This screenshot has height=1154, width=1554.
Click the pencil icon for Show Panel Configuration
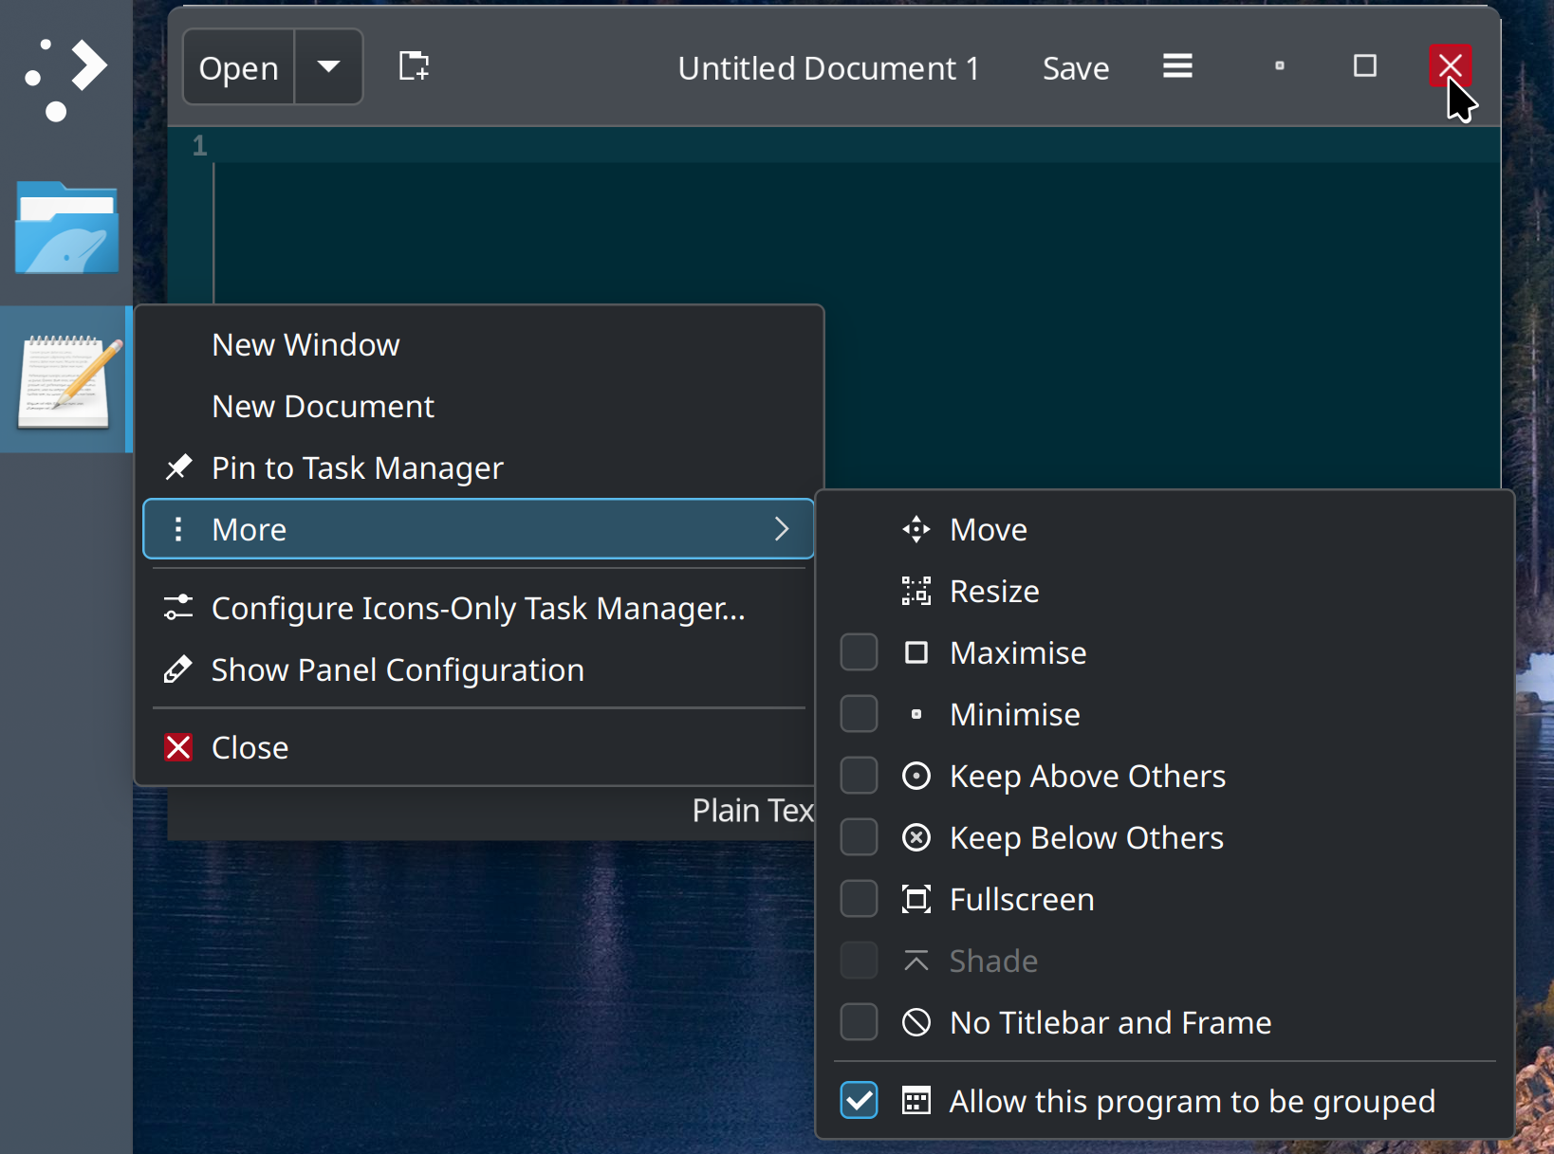tap(178, 669)
